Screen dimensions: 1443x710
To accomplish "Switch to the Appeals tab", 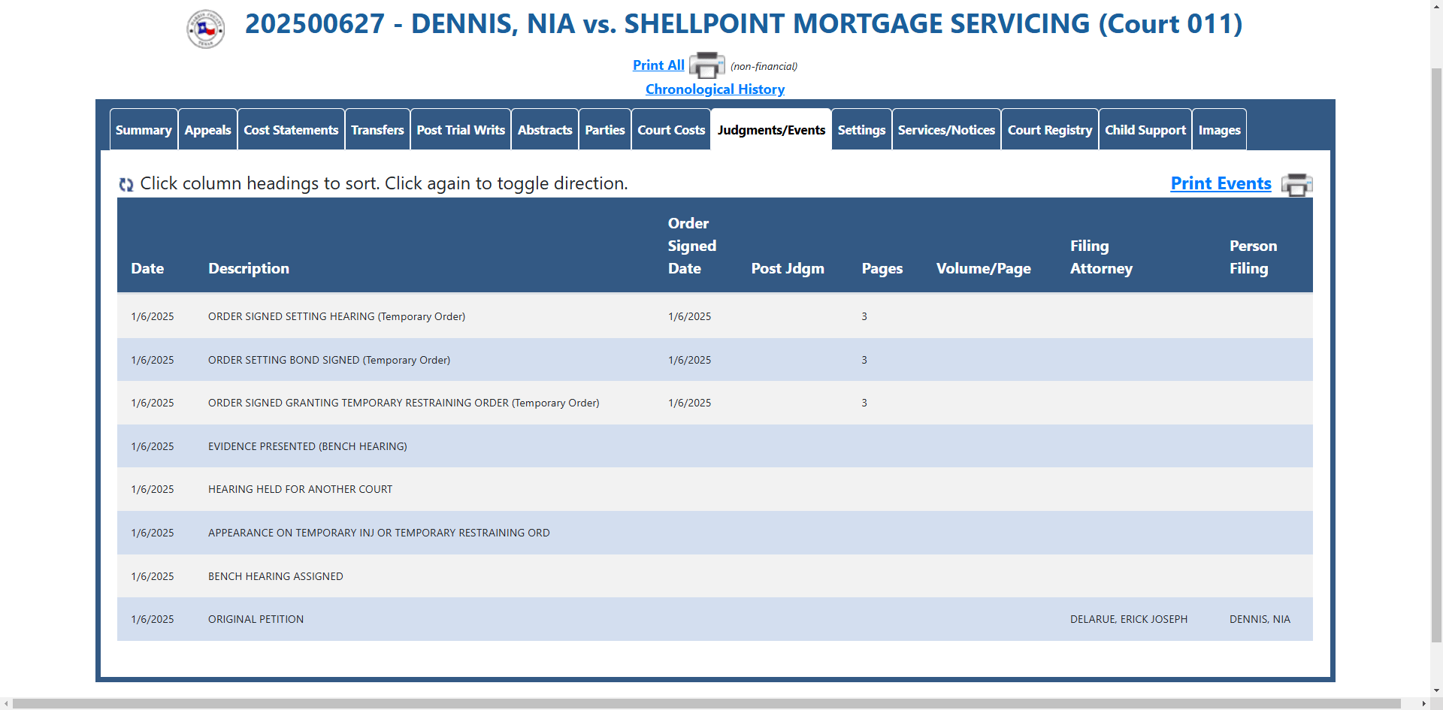I will tap(207, 130).
